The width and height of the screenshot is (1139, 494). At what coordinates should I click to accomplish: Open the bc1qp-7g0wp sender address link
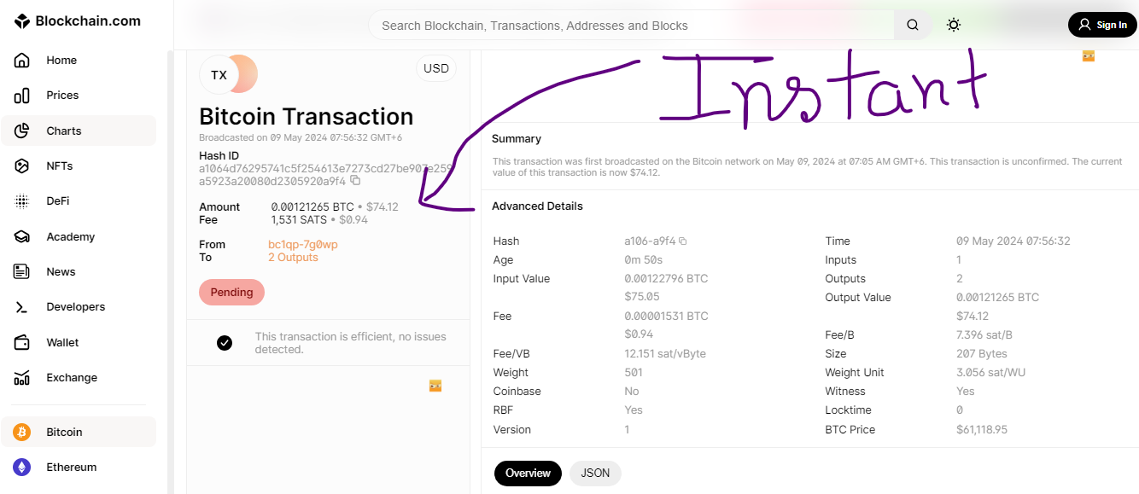point(303,245)
